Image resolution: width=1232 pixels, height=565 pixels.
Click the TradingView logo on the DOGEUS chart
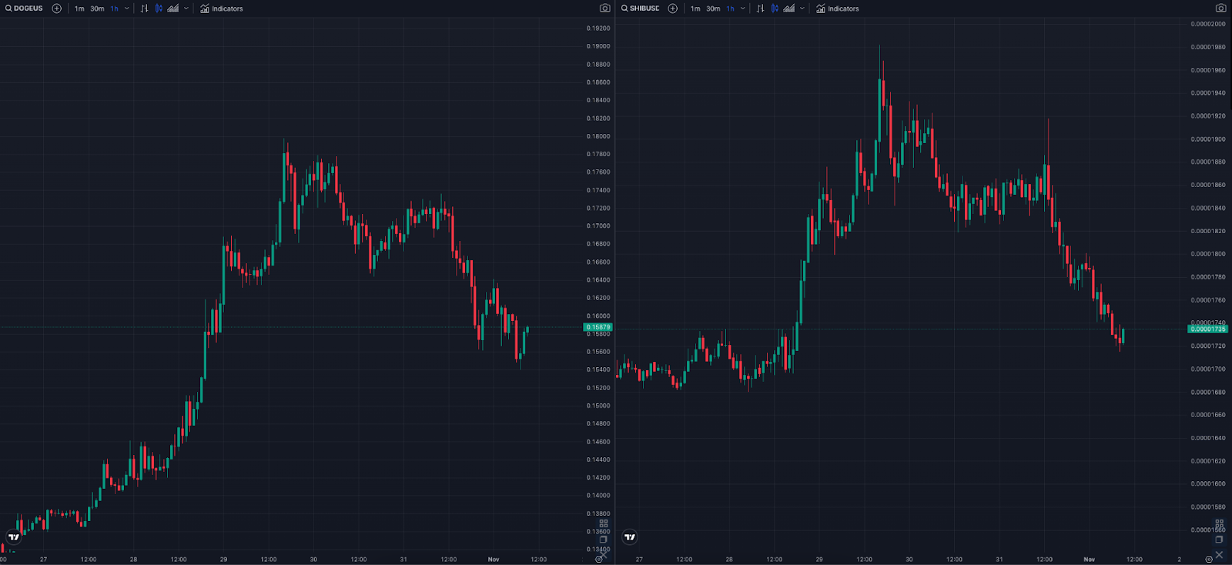coord(14,537)
